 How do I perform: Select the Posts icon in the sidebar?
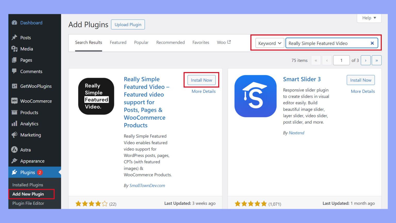pos(14,37)
